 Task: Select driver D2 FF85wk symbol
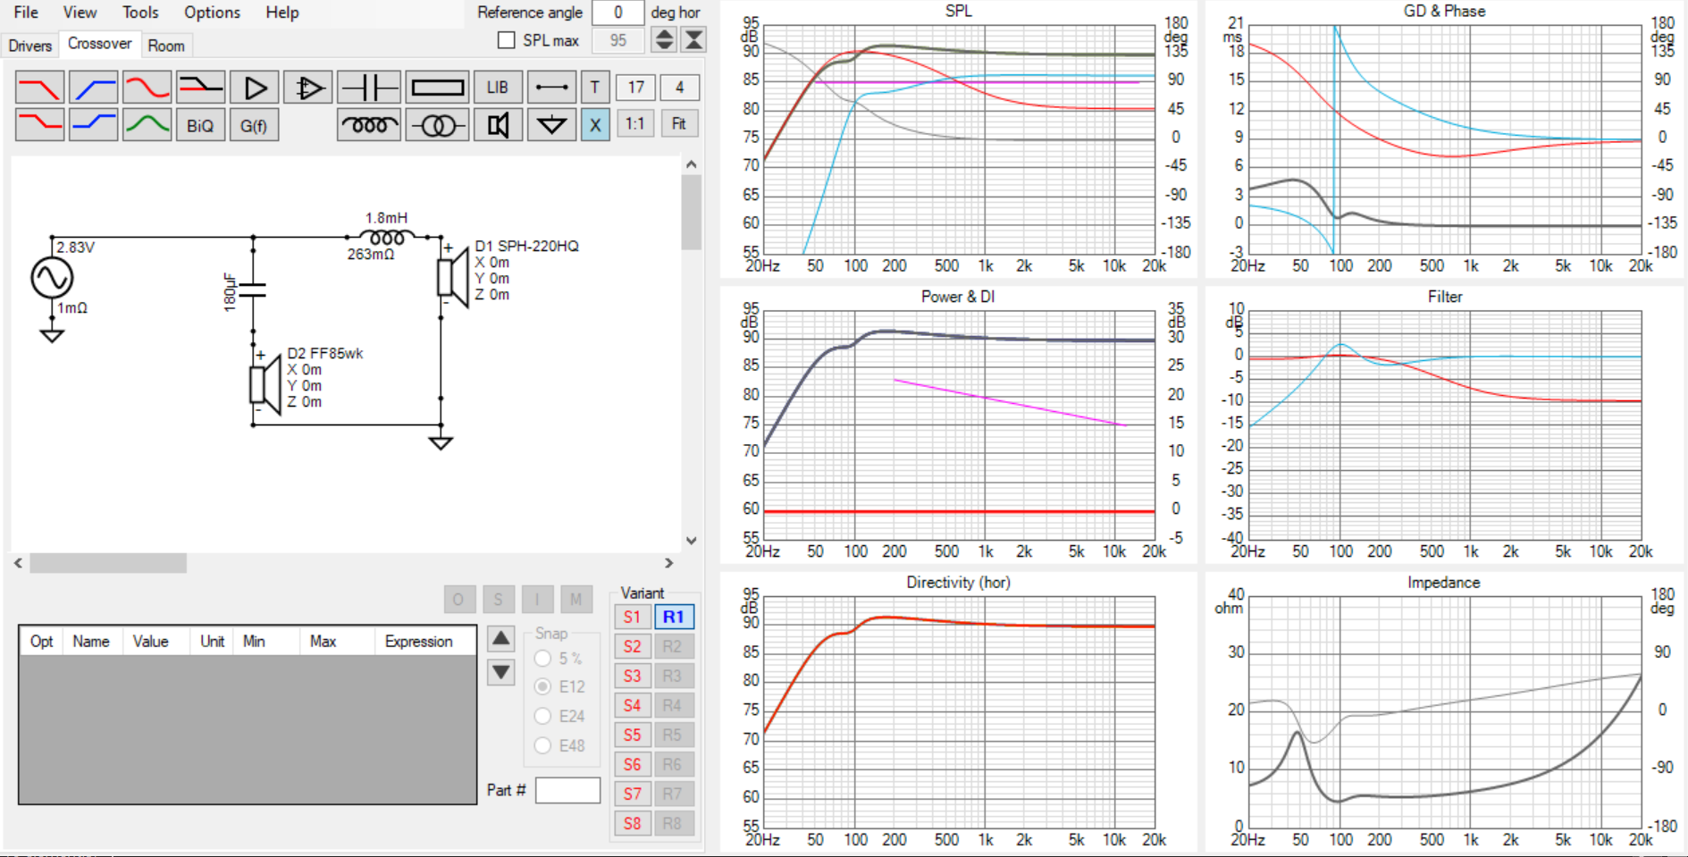(x=265, y=384)
